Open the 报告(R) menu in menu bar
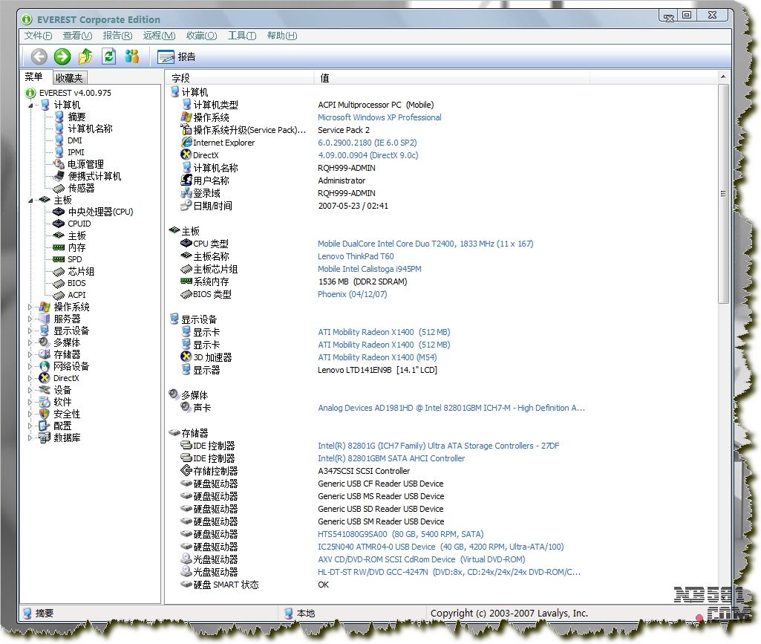This screenshot has height=644, width=761. coord(117,36)
